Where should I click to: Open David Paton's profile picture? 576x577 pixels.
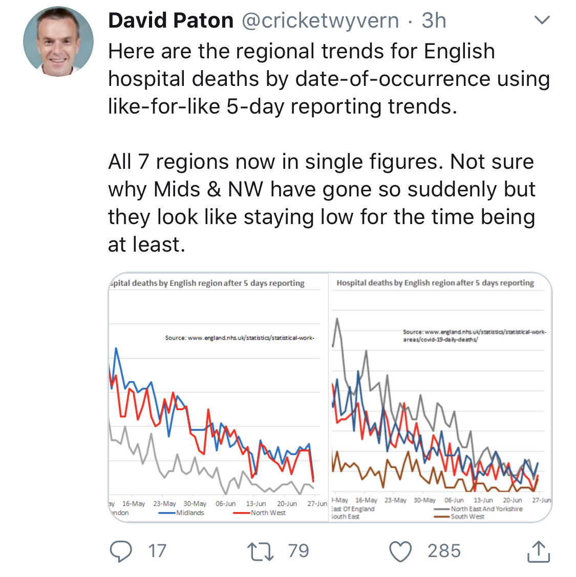pyautogui.click(x=58, y=41)
